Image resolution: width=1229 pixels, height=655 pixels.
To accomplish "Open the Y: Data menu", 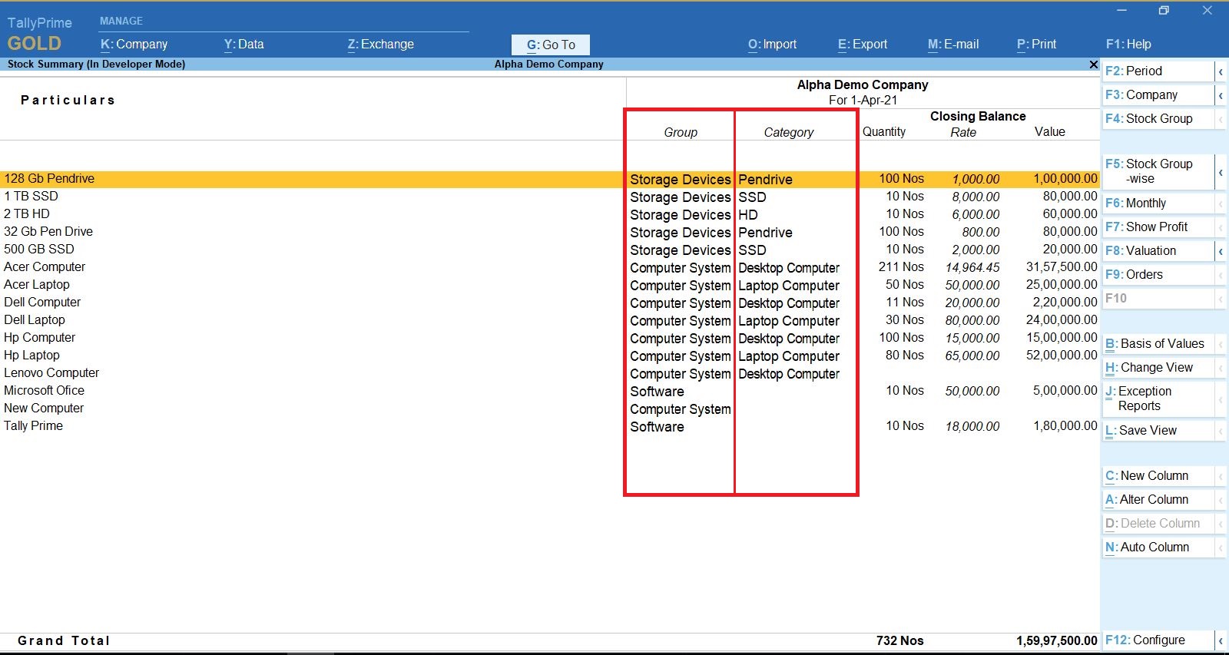I will coord(243,45).
